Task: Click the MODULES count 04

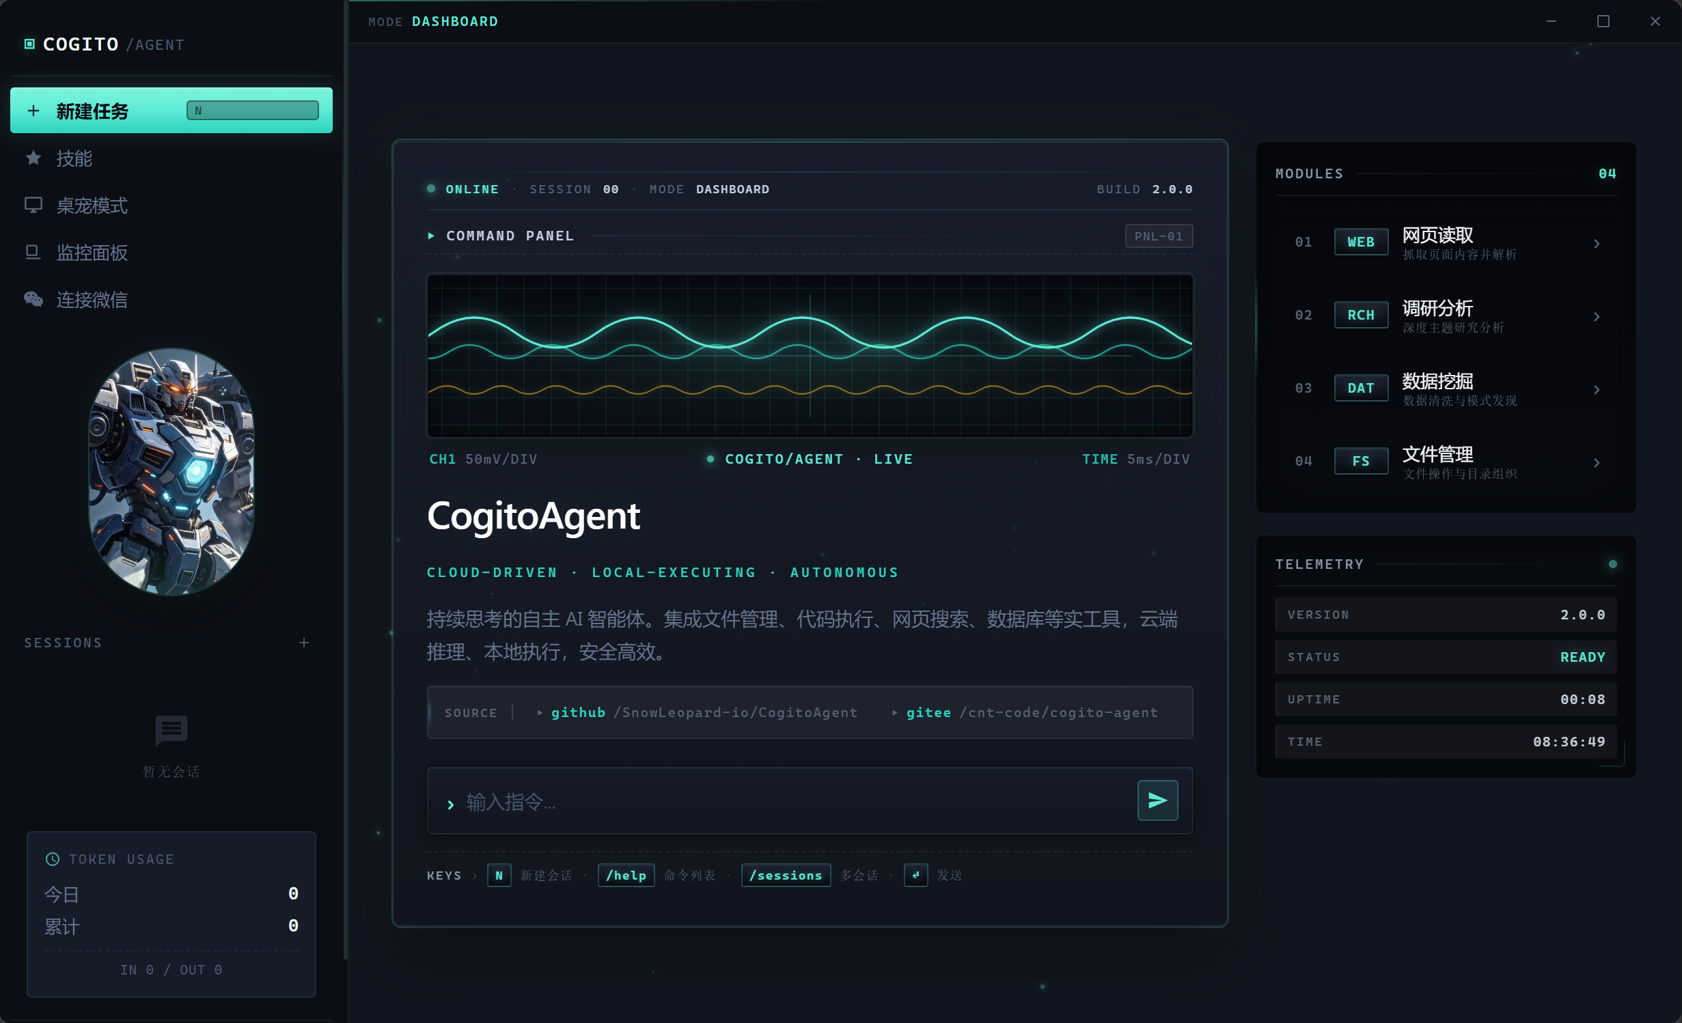Action: point(1607,173)
